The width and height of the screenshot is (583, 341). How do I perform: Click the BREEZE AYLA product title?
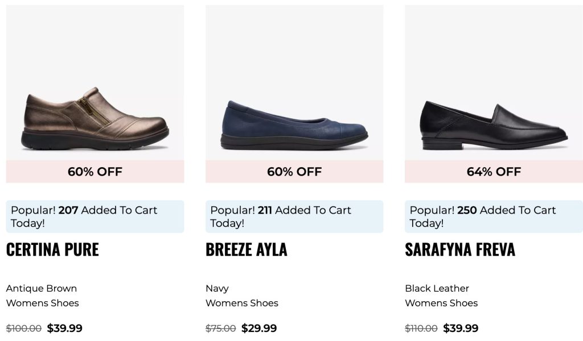tap(246, 249)
